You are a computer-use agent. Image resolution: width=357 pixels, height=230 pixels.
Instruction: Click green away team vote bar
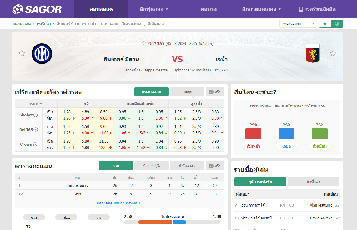pos(320,133)
